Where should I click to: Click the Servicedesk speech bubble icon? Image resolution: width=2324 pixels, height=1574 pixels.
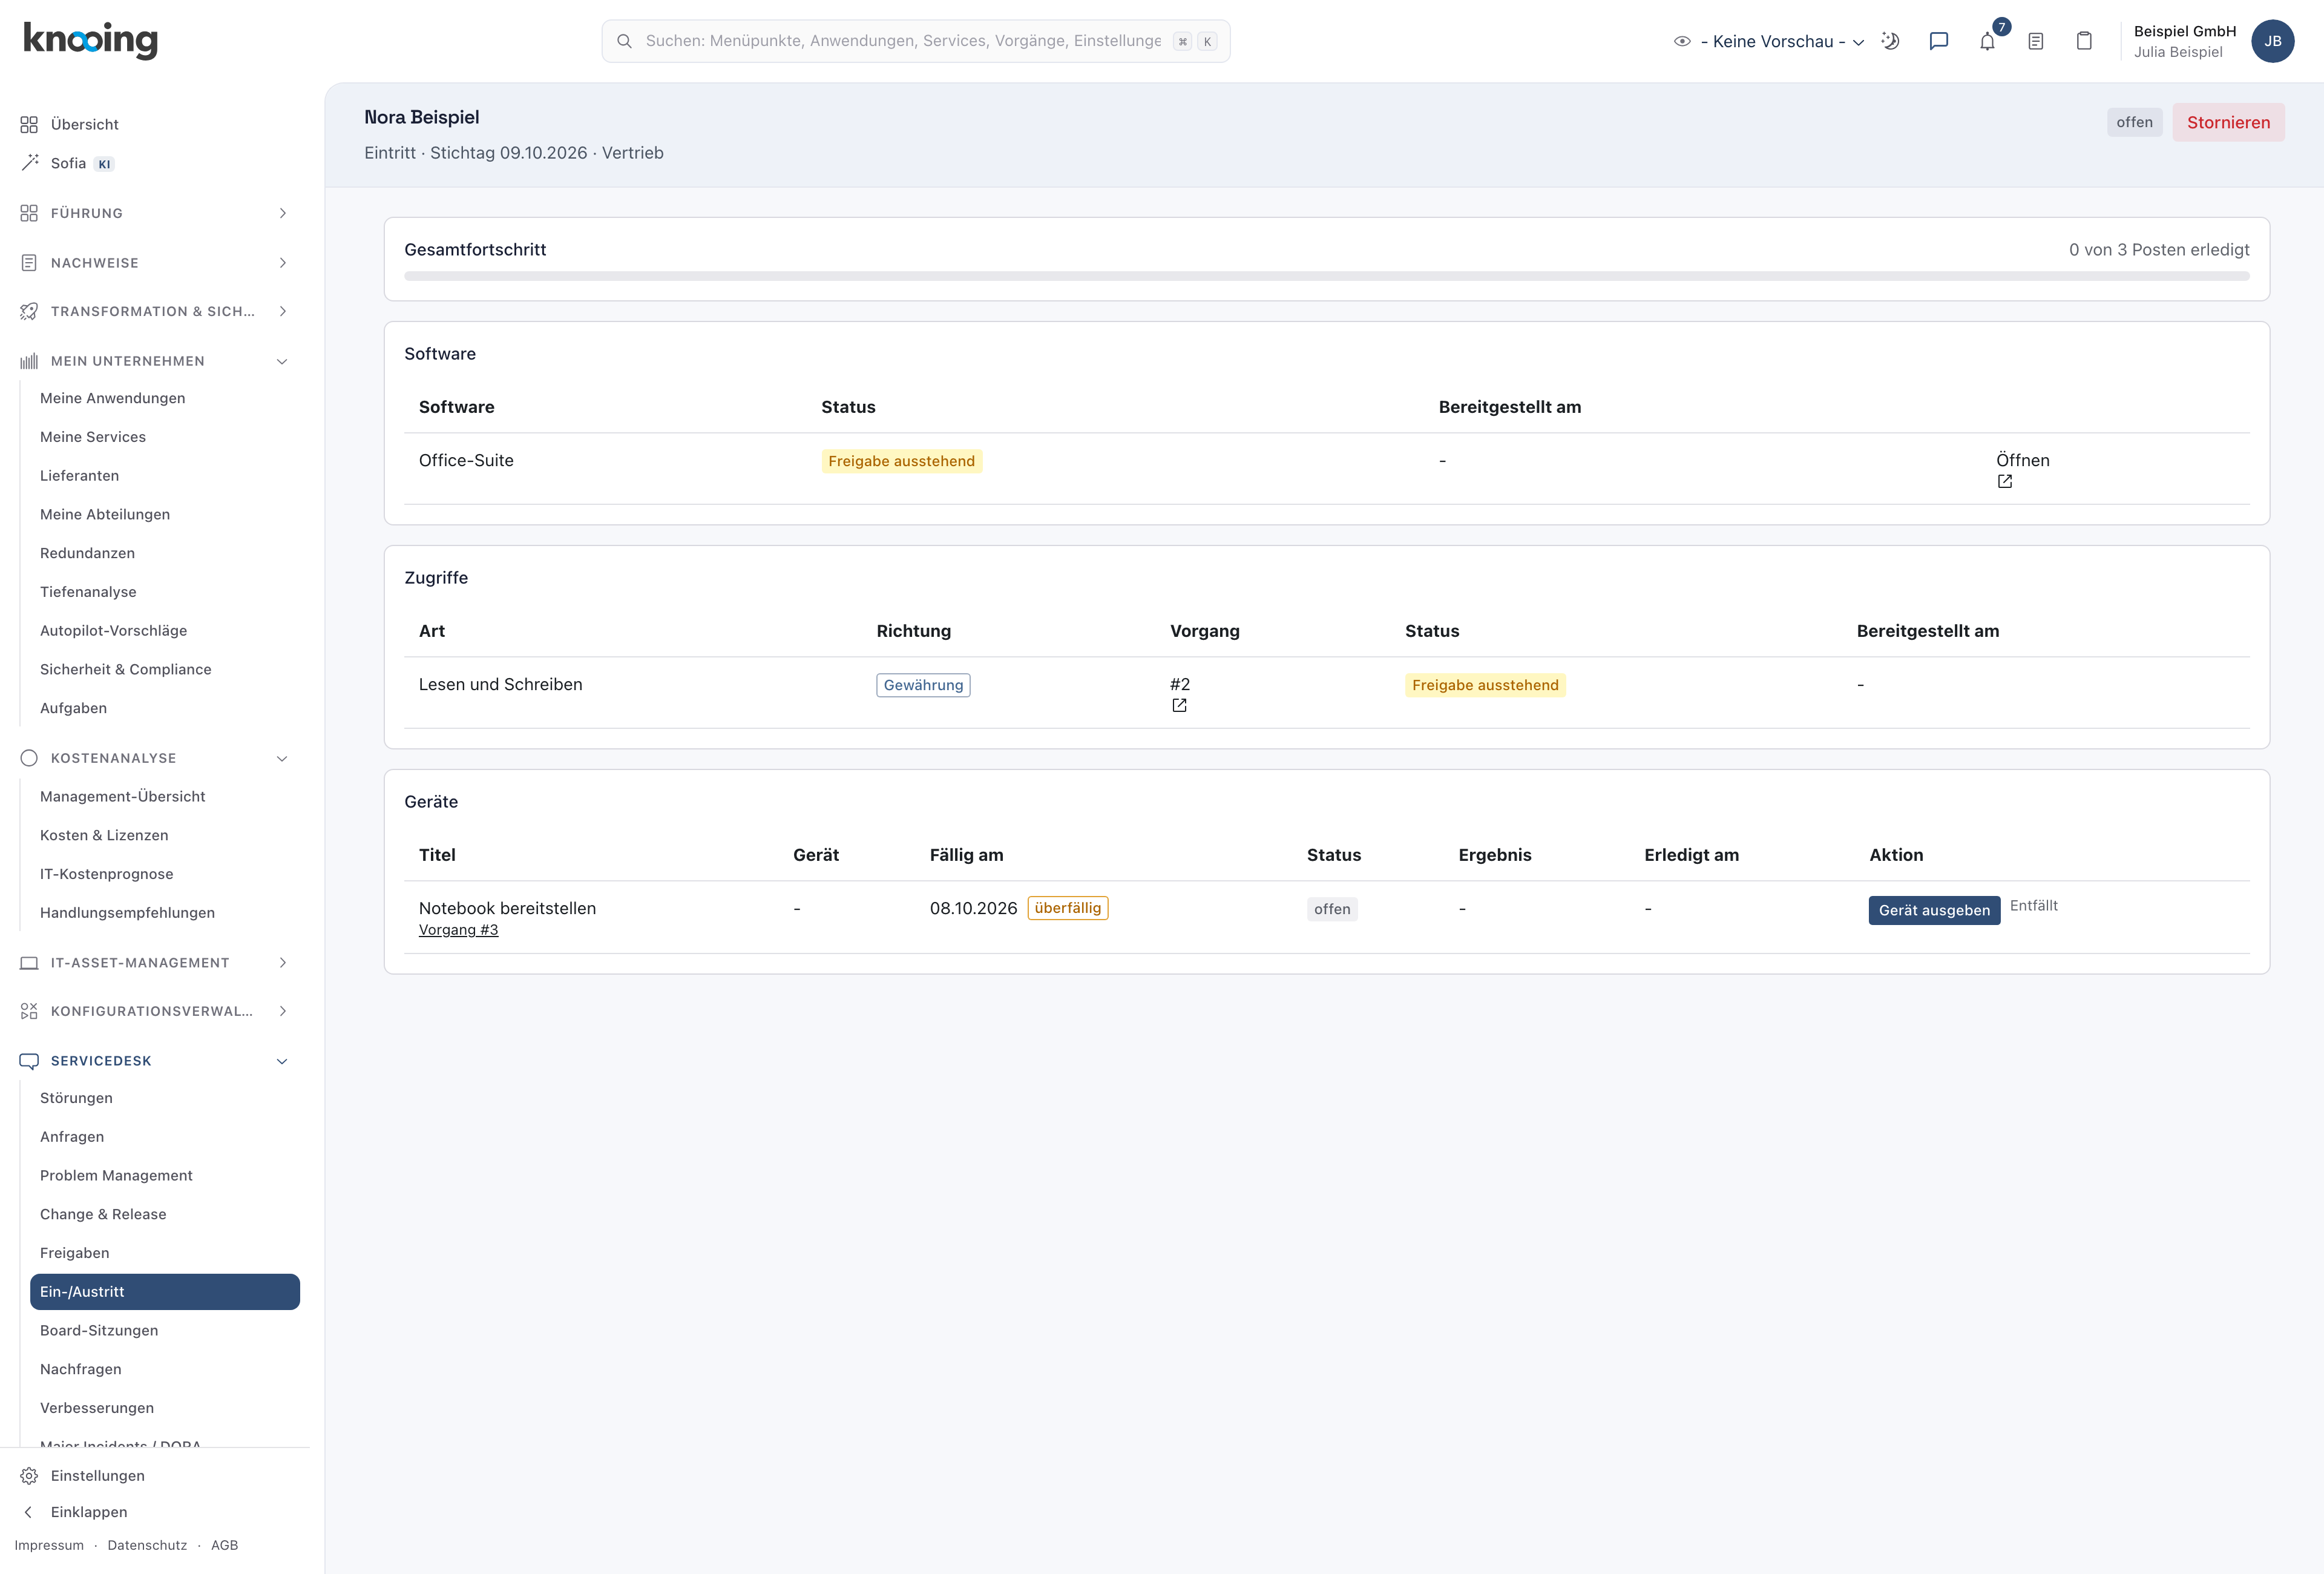(29, 1060)
